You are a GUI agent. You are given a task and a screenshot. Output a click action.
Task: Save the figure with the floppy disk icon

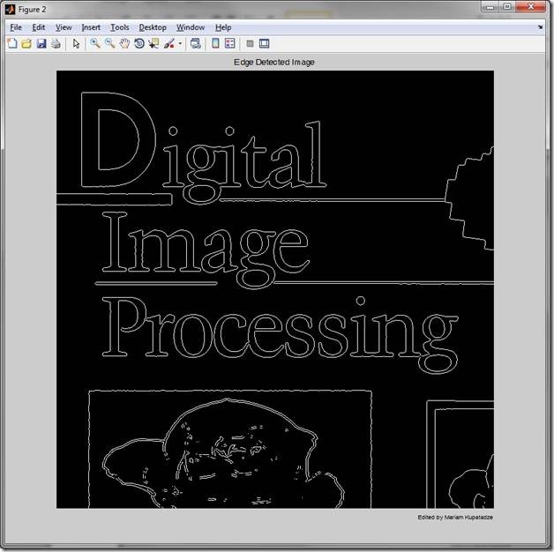[41, 43]
